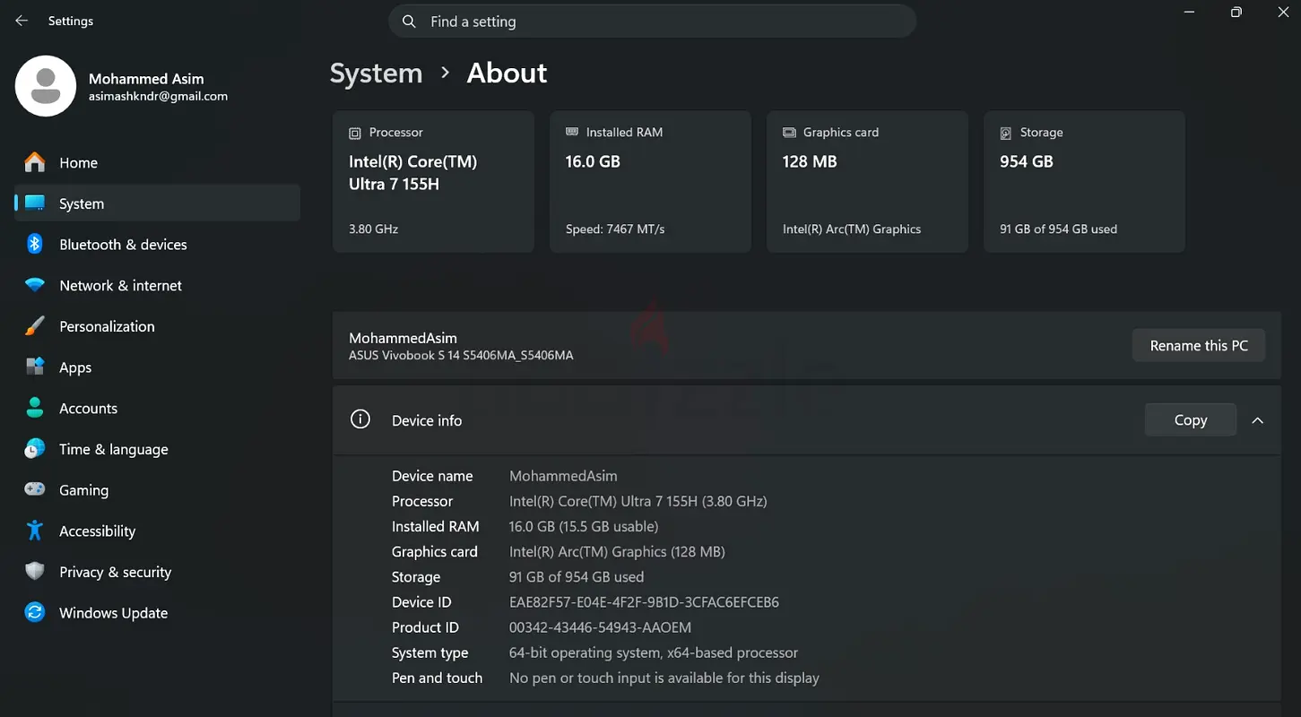Click the Apps icon in sidebar
The height and width of the screenshot is (717, 1301).
35,367
